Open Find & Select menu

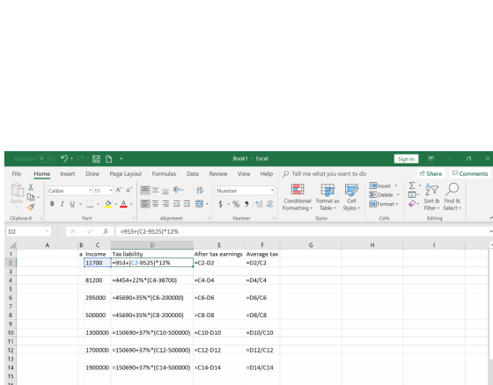coord(453,197)
